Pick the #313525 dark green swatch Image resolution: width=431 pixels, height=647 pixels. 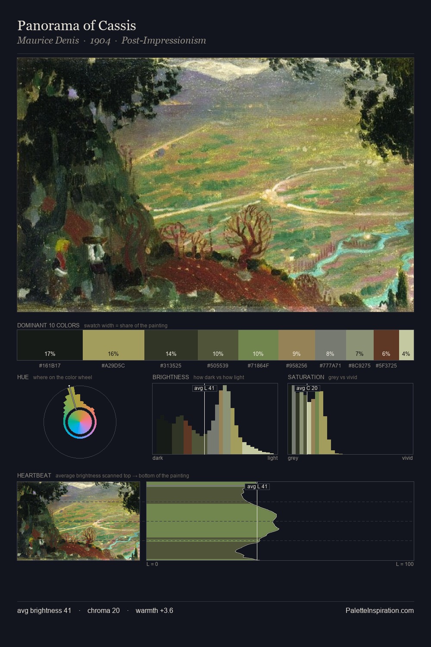tap(171, 345)
